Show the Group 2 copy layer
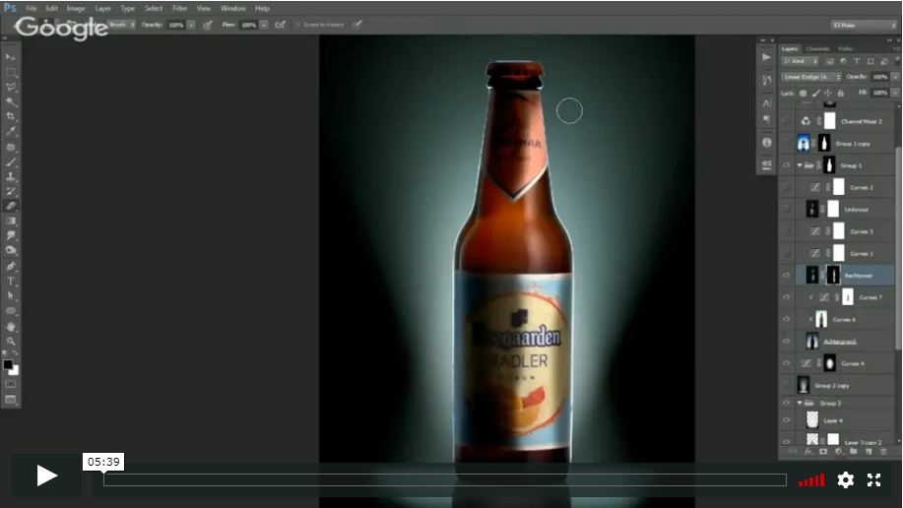Viewport: 903px width, 508px height. pos(787,385)
